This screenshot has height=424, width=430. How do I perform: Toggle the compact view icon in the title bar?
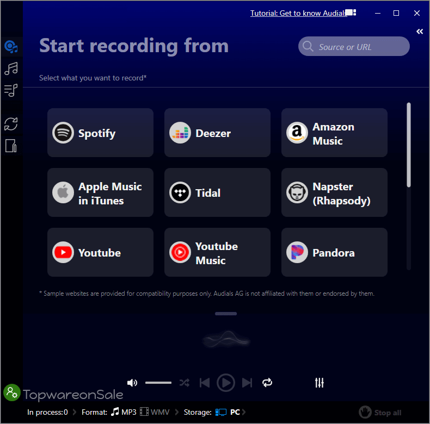click(x=351, y=13)
